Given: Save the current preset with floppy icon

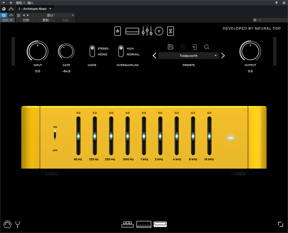Looking at the screenshot, I should point(171,47).
